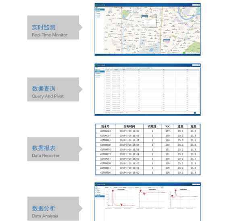Select the report row timed 11:09
The height and width of the screenshot is (221, 225).
pos(148,131)
